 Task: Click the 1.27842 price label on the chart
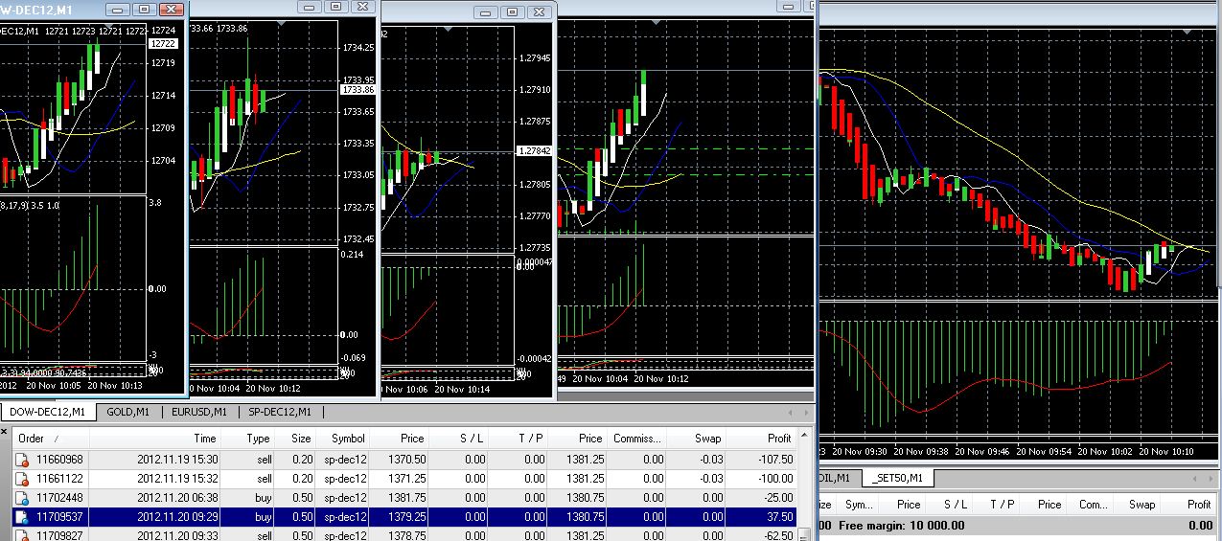[x=534, y=151]
